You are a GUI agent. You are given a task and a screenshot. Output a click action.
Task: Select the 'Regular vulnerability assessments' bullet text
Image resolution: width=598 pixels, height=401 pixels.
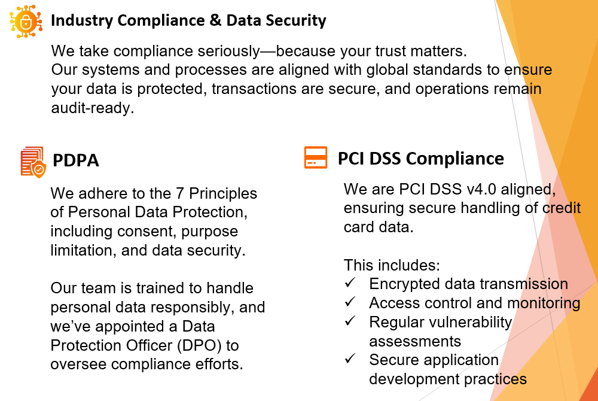(x=441, y=331)
